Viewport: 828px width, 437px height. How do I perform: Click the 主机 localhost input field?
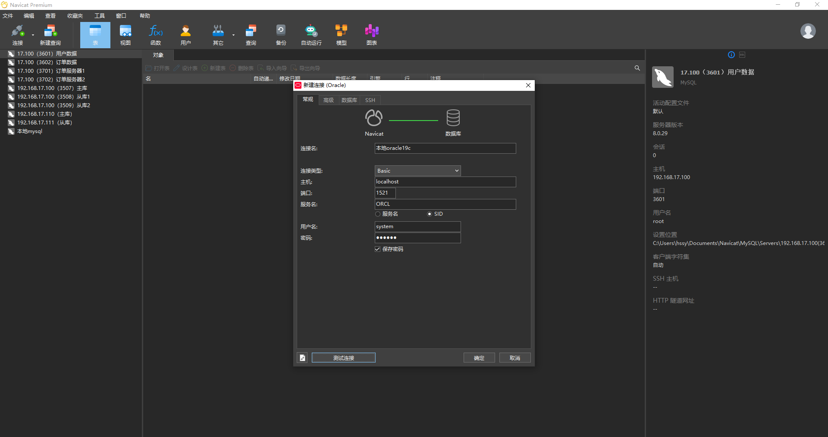[x=445, y=182]
